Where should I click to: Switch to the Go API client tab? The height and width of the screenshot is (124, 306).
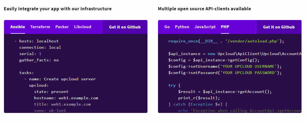(167, 27)
